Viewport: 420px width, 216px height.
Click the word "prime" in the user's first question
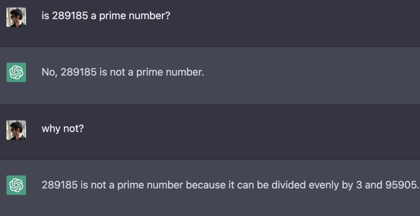pos(112,16)
